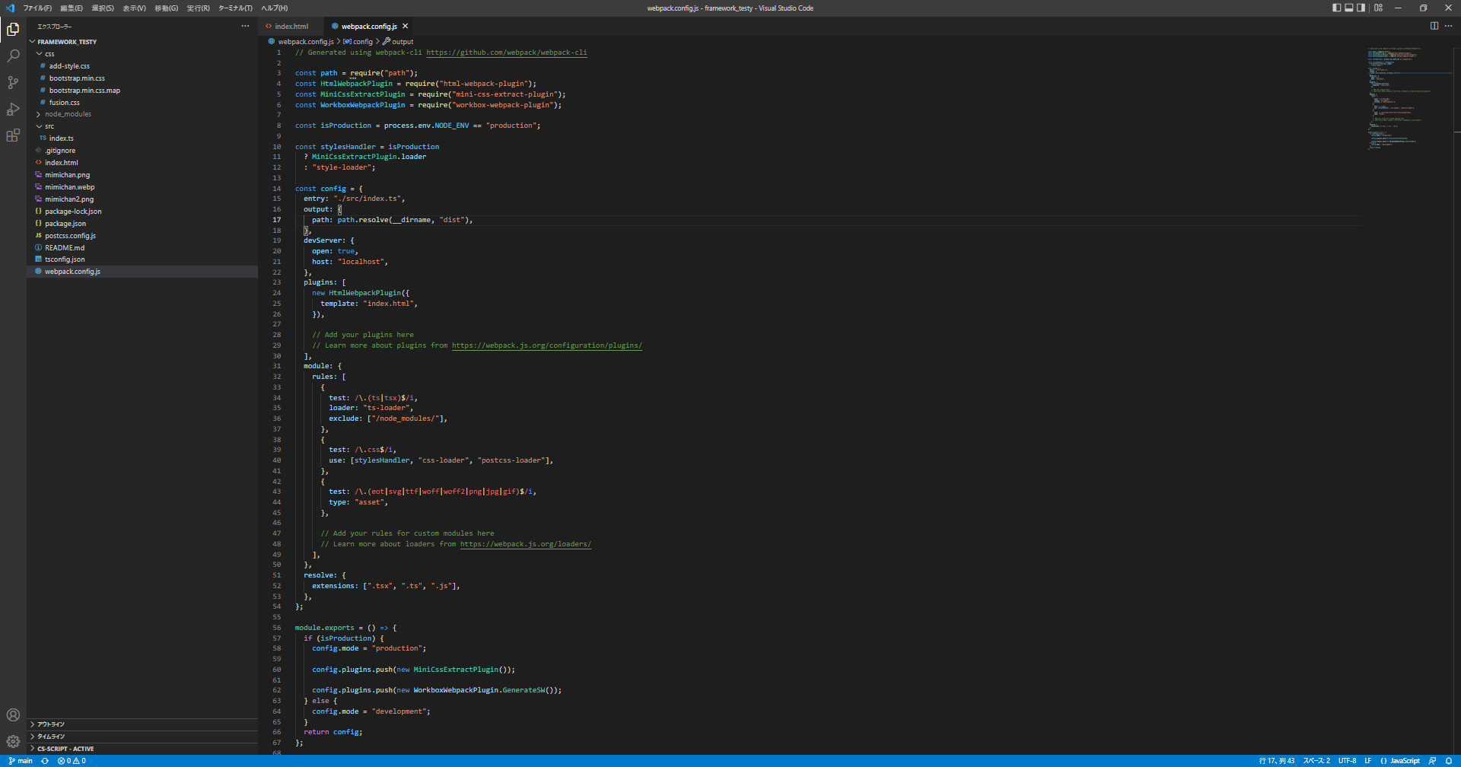Click the webpack.config.js breadcrumb item
Viewport: 1461px width, 767px height.
(x=301, y=42)
